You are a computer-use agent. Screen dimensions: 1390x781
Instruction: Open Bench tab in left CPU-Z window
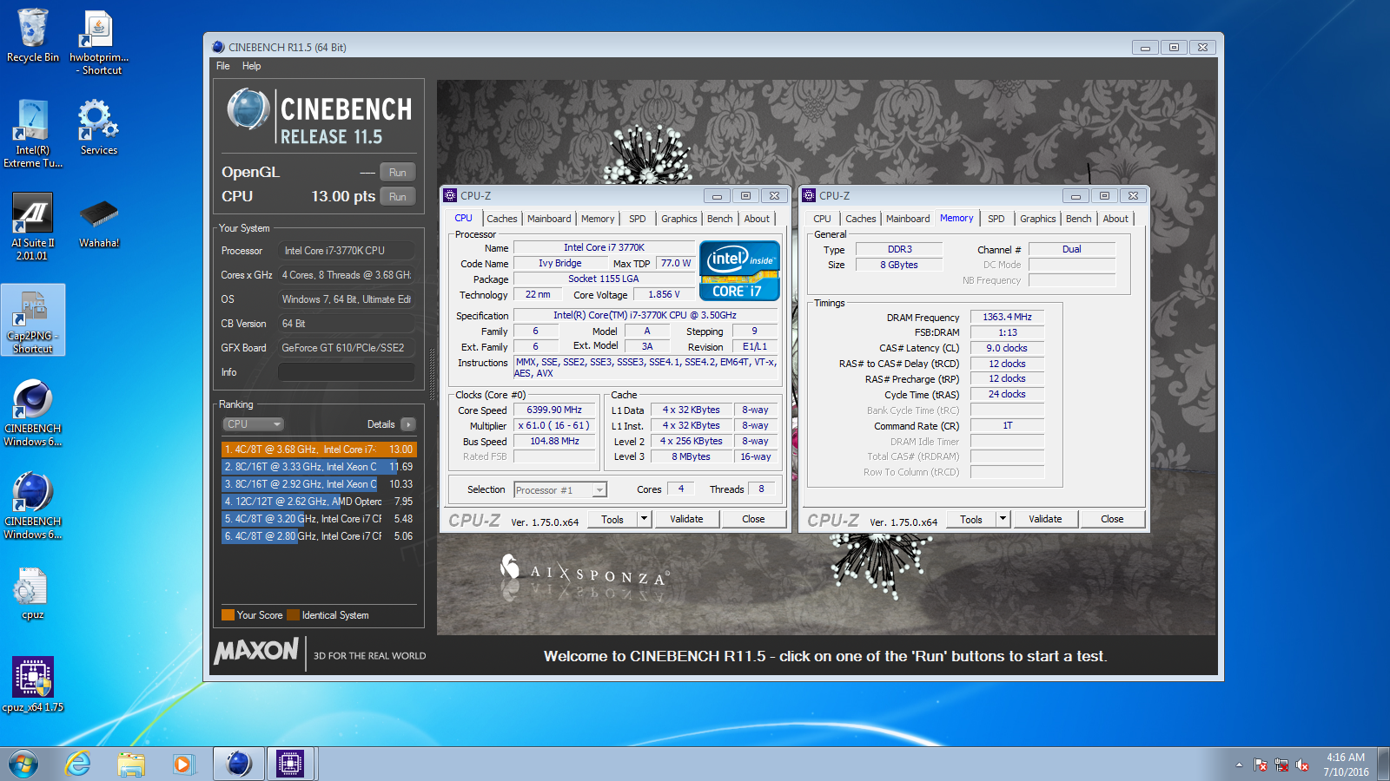coord(719,219)
